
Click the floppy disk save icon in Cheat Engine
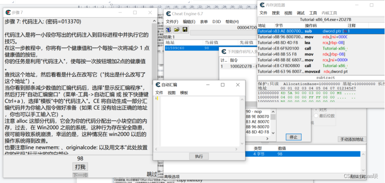(x=185, y=30)
